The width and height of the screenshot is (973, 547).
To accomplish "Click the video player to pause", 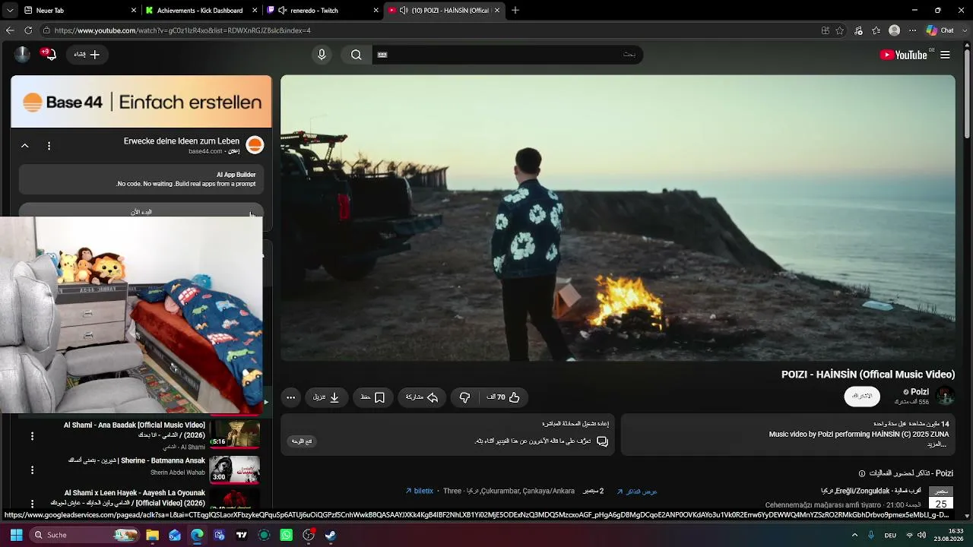I will 618,218.
